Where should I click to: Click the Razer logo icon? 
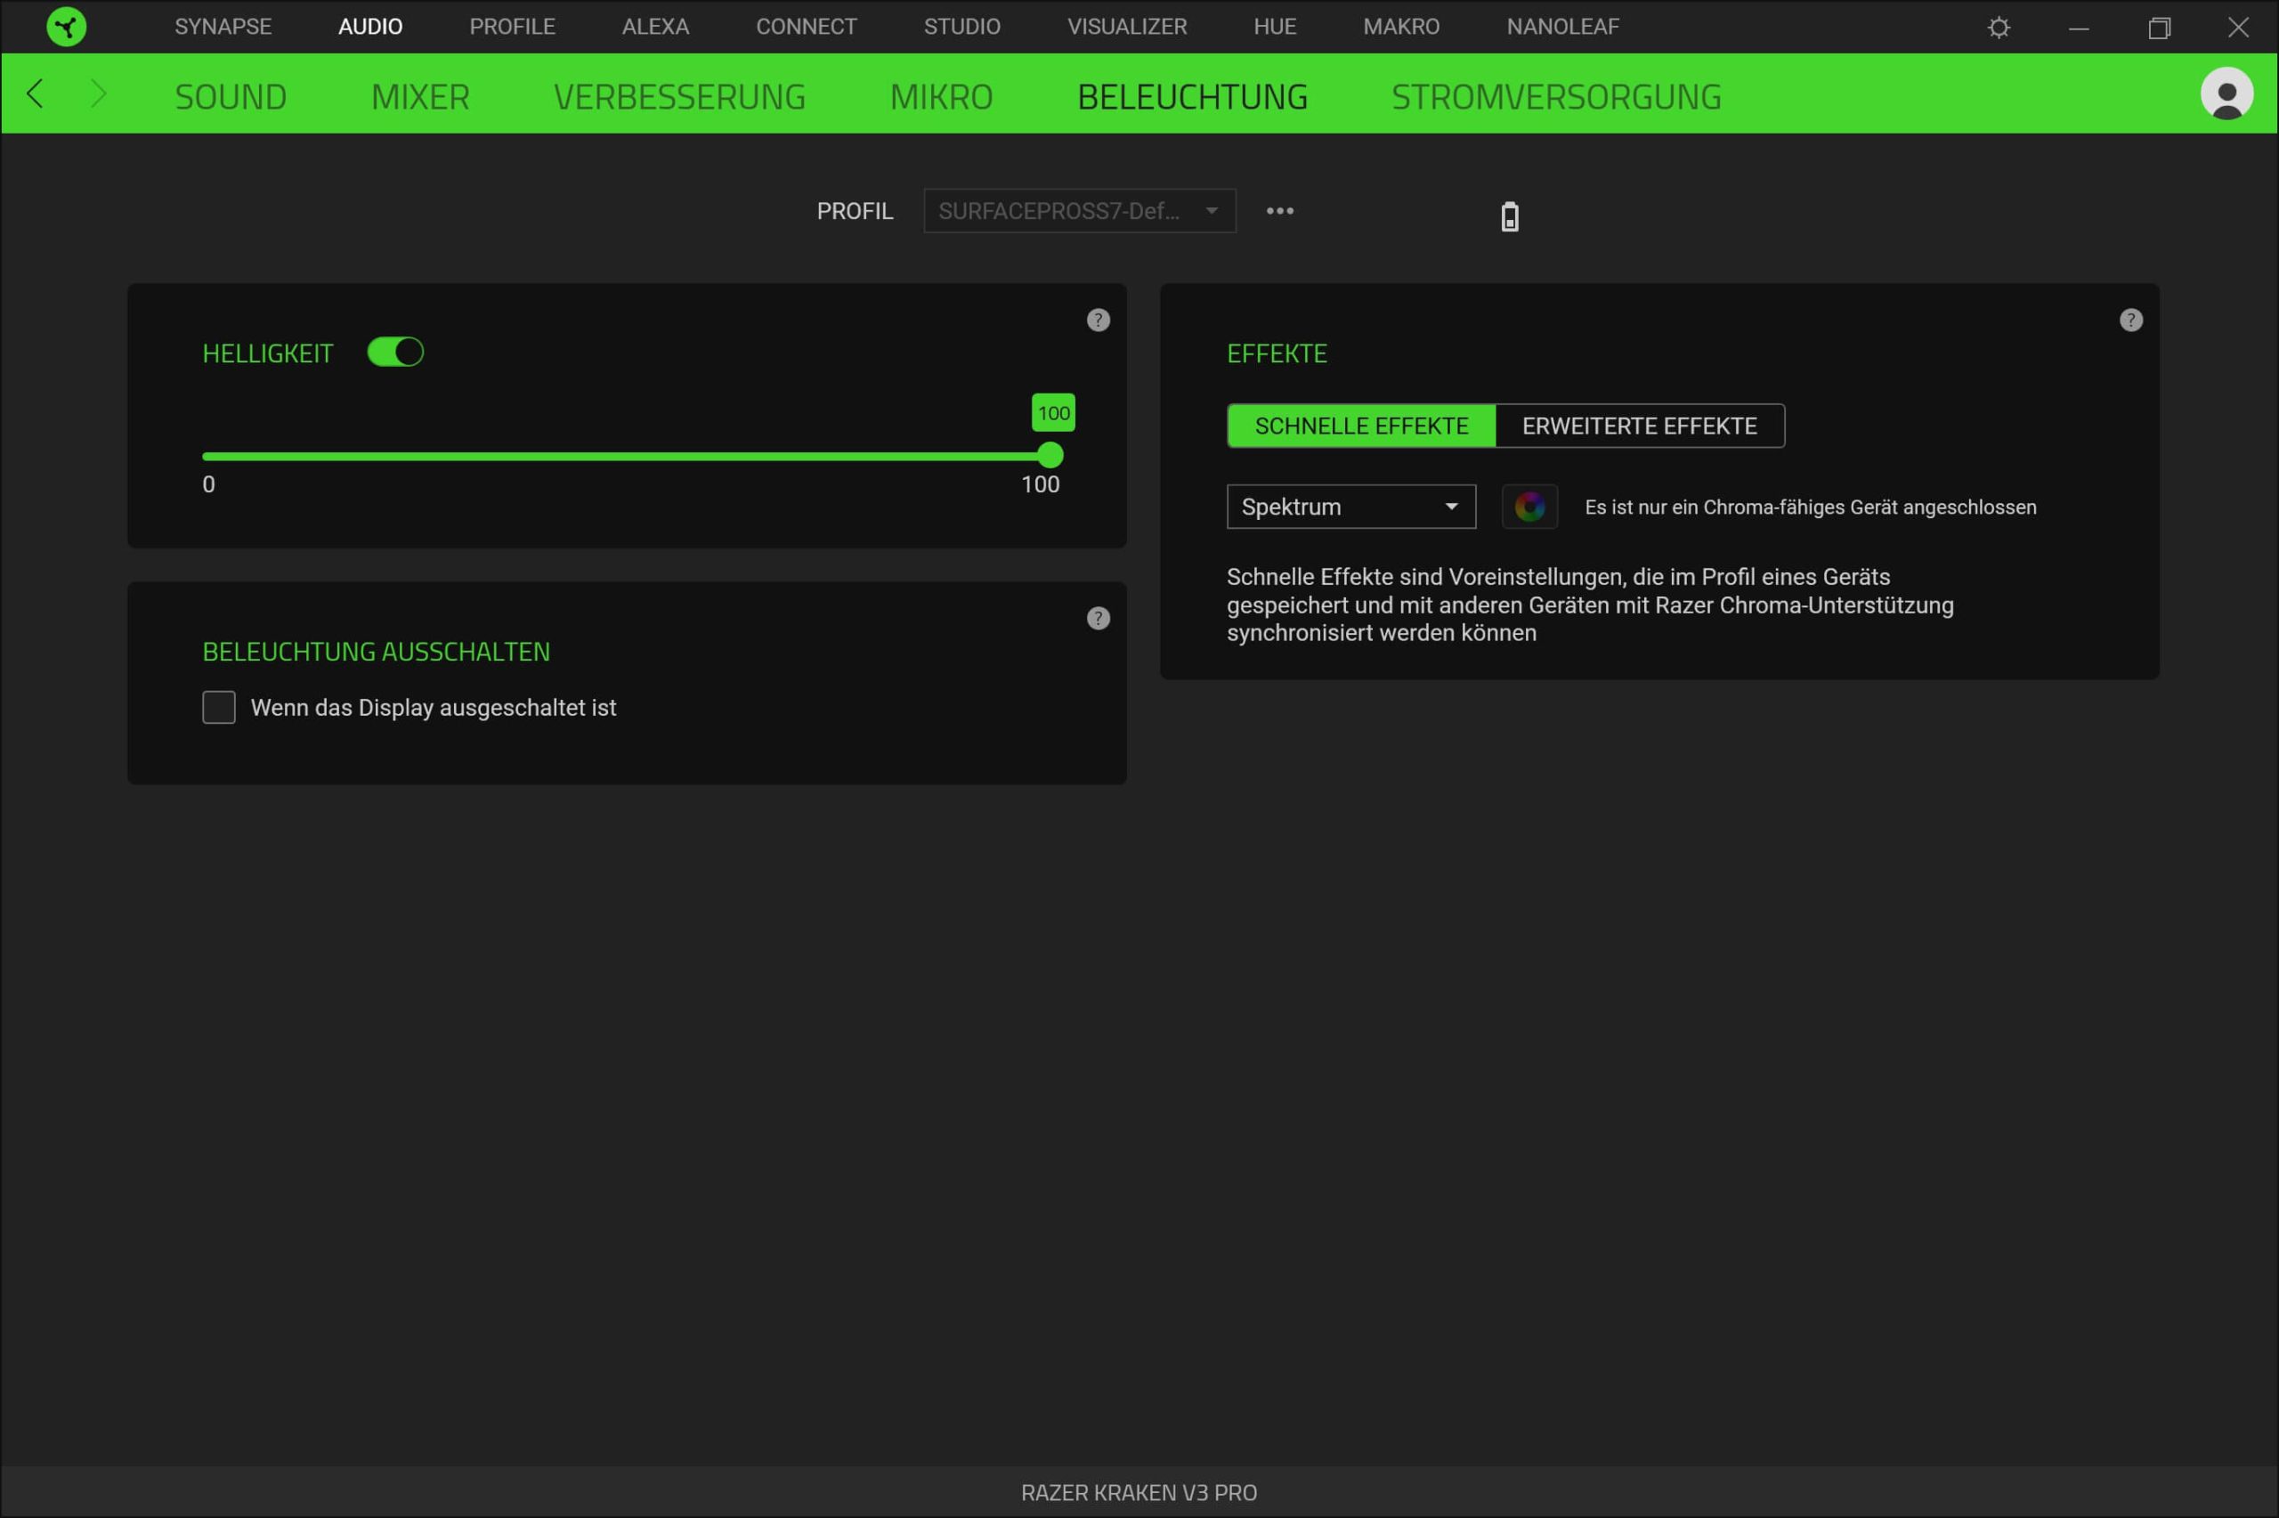(66, 26)
